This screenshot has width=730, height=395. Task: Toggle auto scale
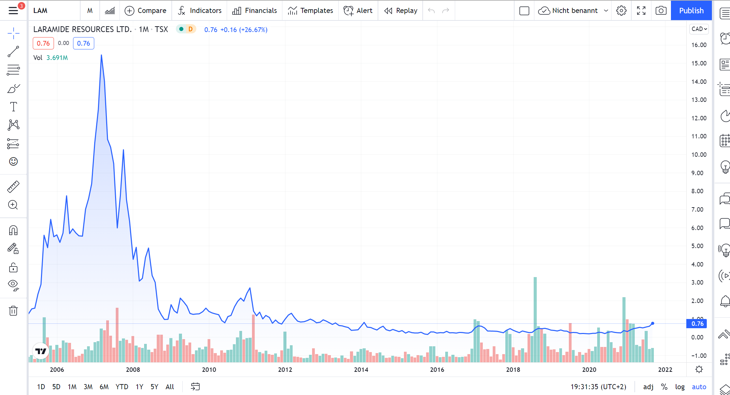tap(699, 387)
